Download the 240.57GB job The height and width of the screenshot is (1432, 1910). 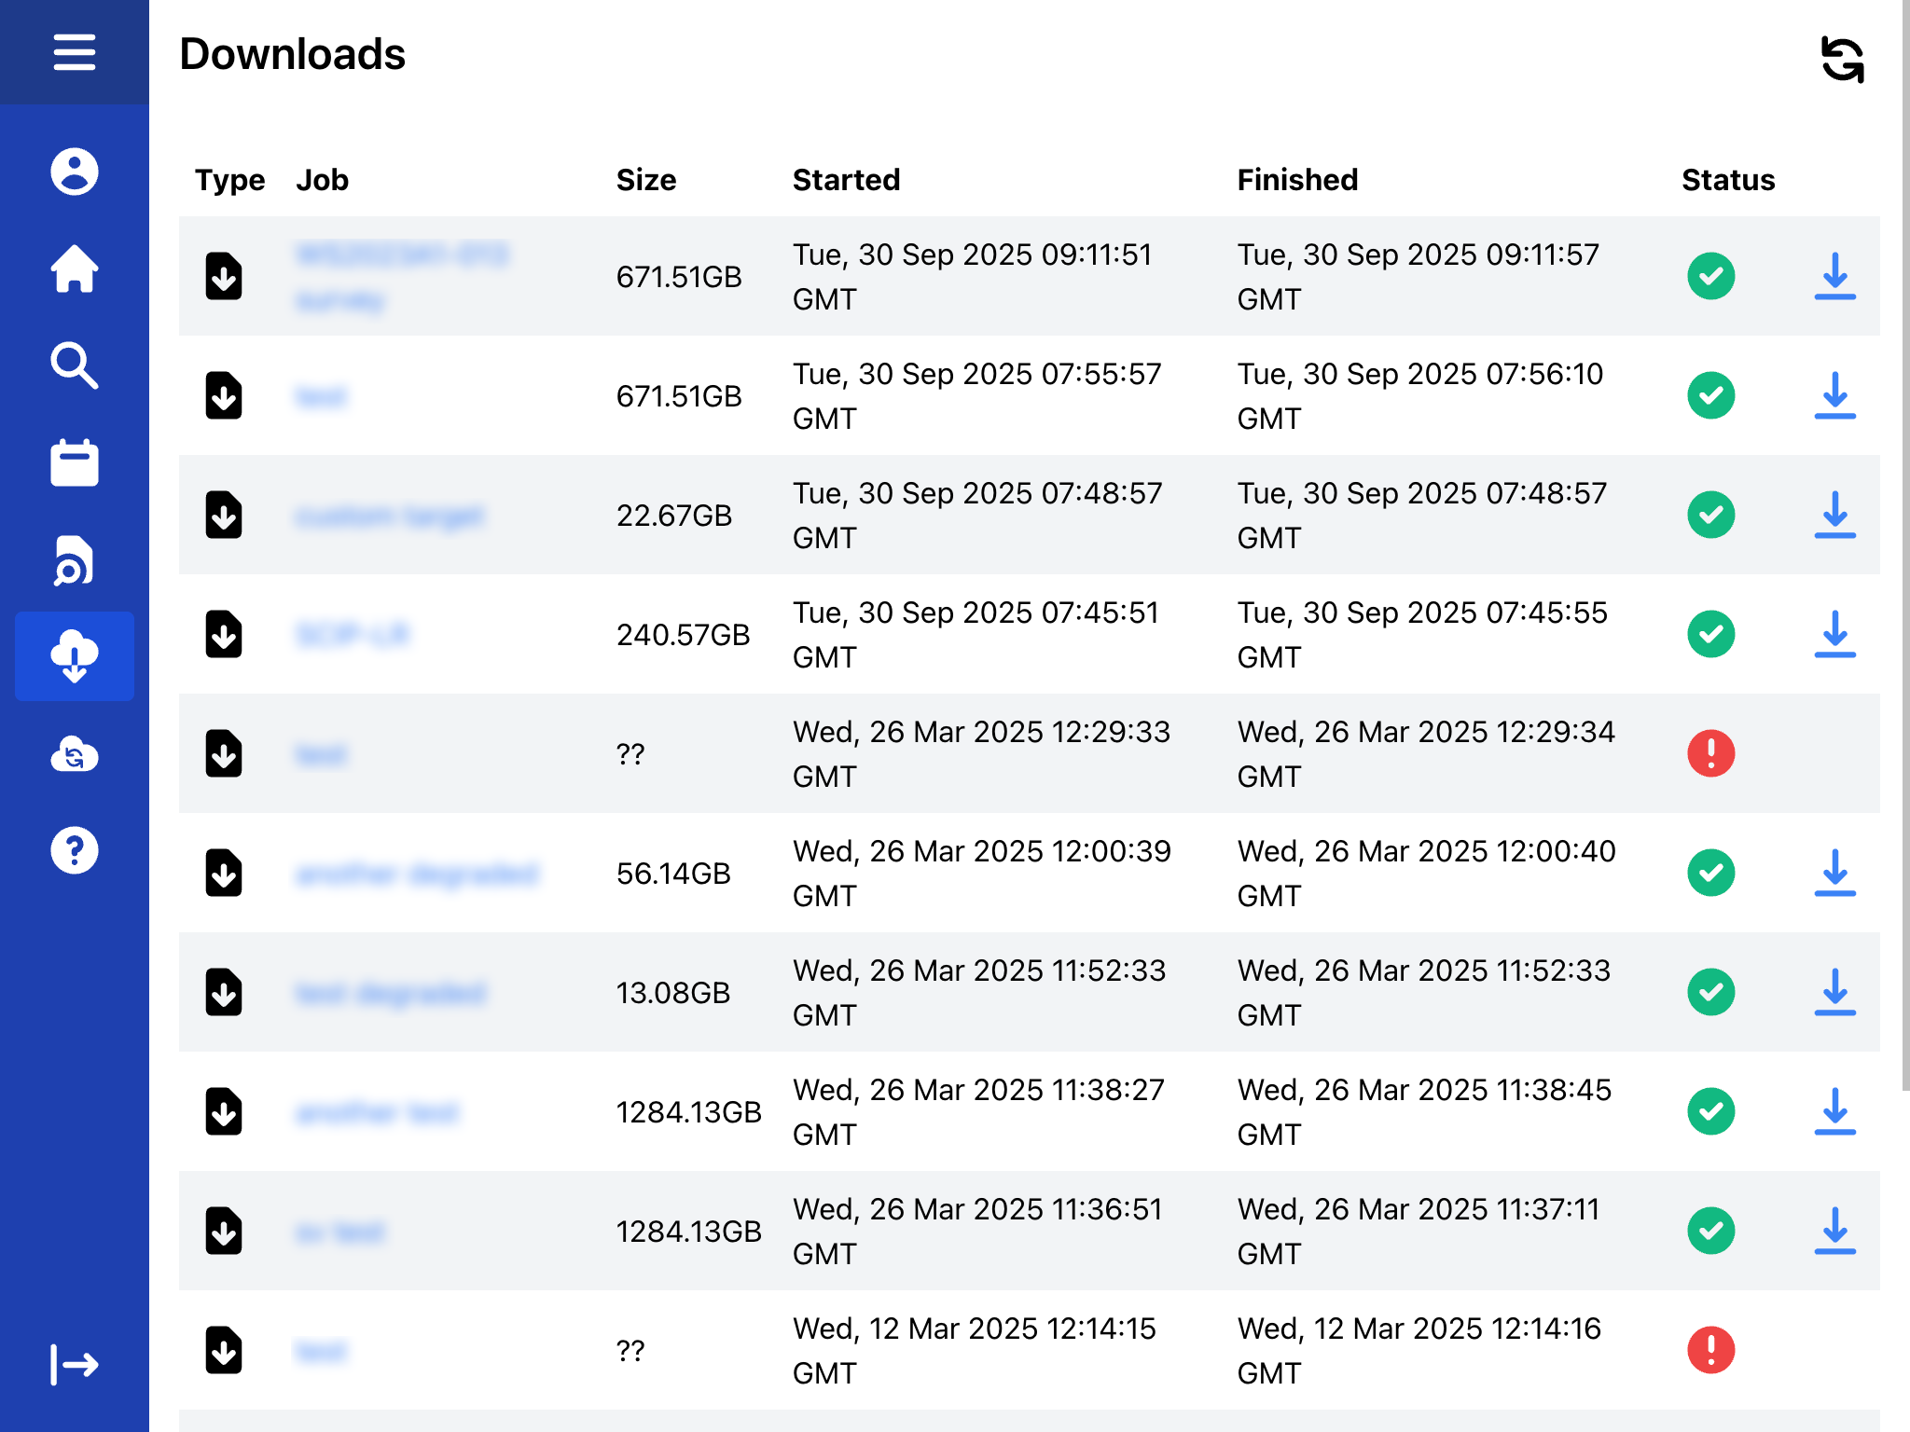pos(1834,634)
